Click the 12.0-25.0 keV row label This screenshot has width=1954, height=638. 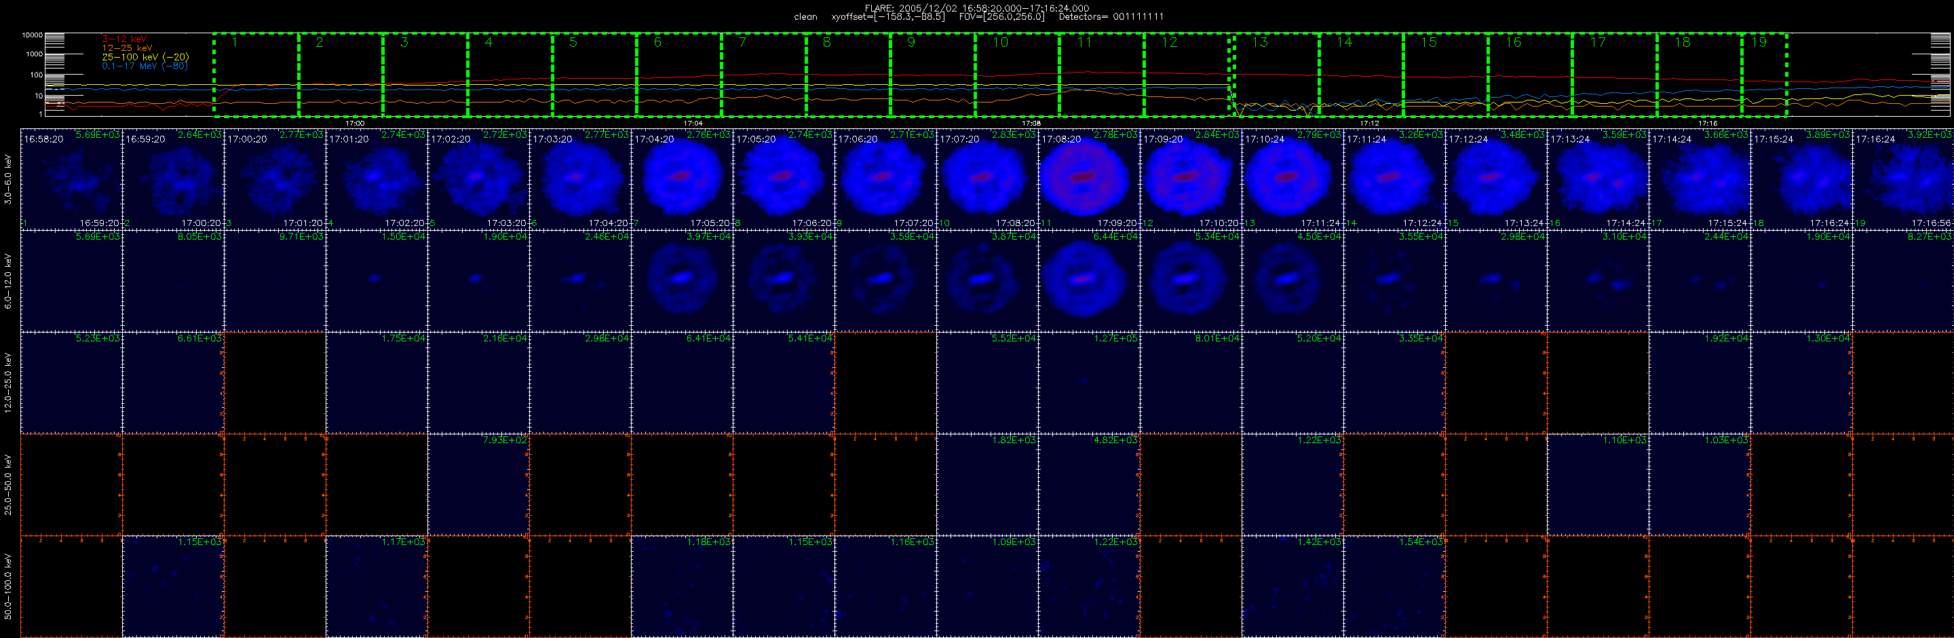(x=8, y=382)
